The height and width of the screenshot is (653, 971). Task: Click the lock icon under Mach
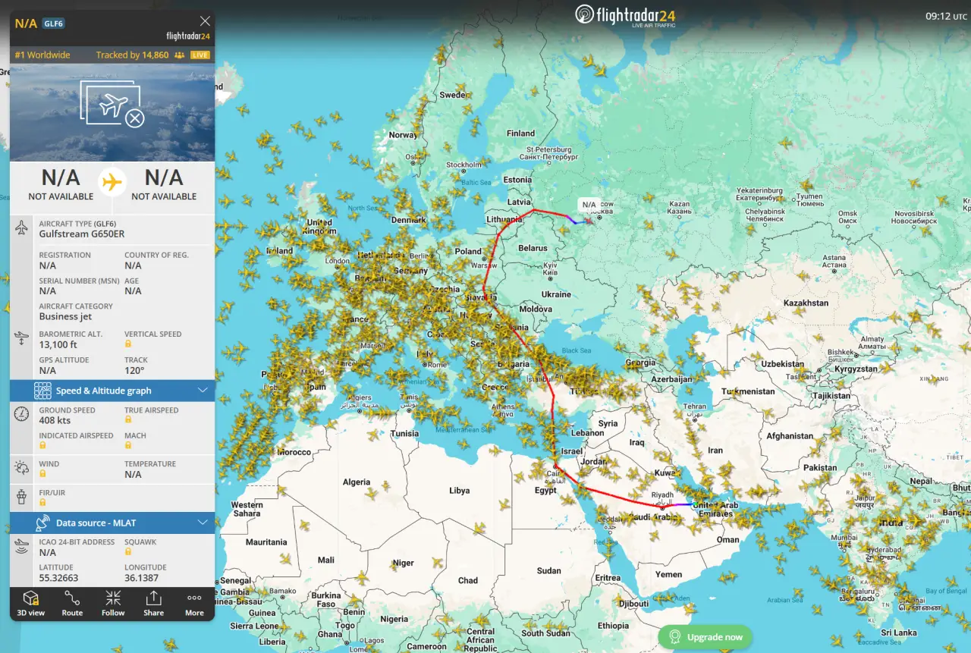128,445
